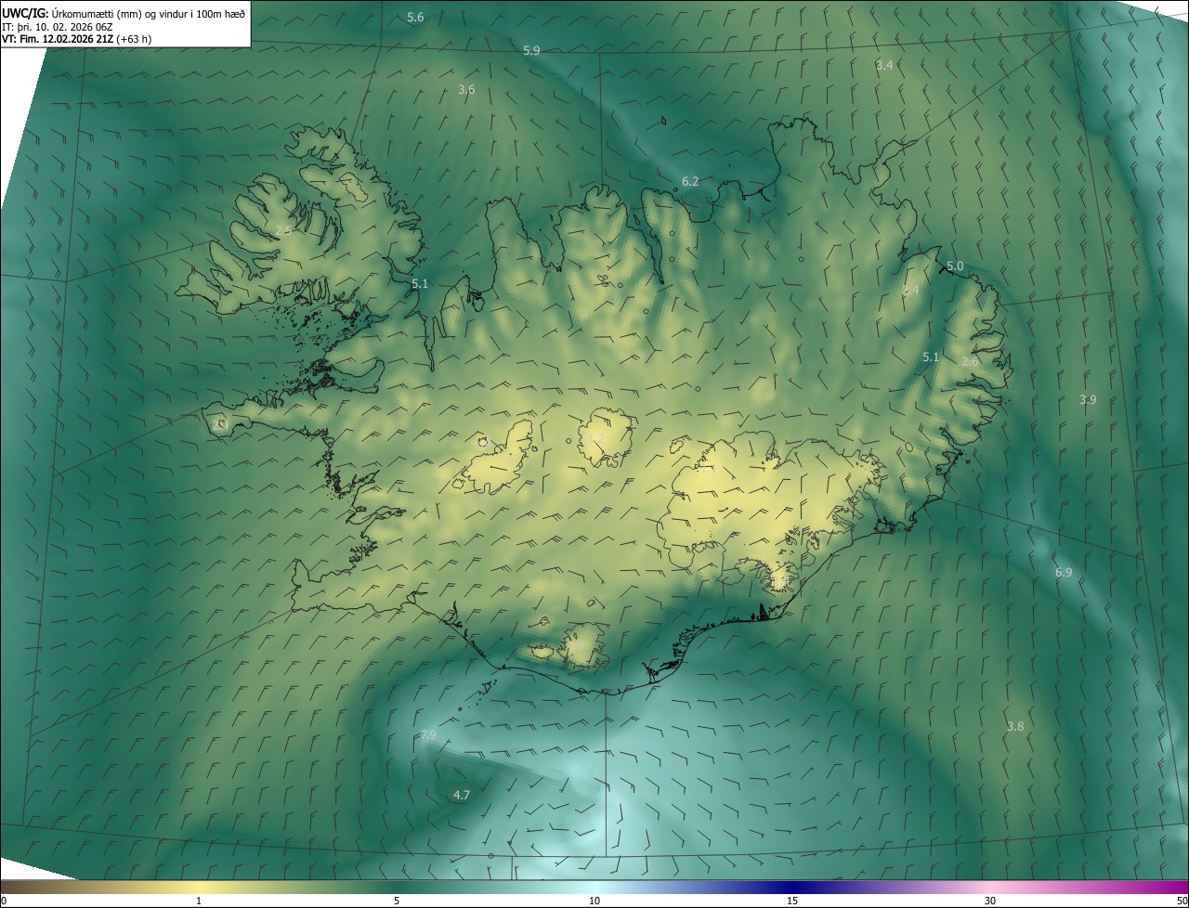The image size is (1189, 908).
Task: Click the 50 label on the color scale
Action: (1182, 901)
